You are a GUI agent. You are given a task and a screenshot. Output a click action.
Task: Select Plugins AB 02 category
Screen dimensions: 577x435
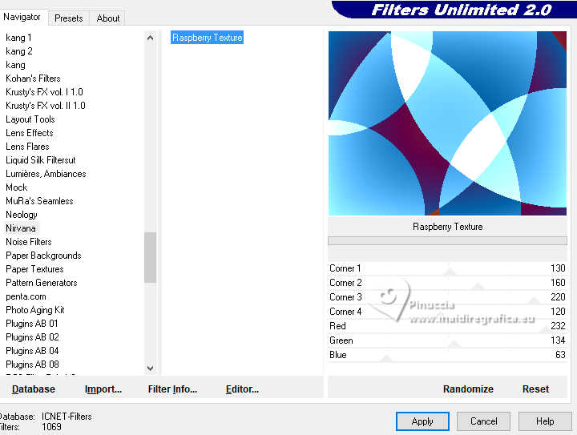pos(32,336)
